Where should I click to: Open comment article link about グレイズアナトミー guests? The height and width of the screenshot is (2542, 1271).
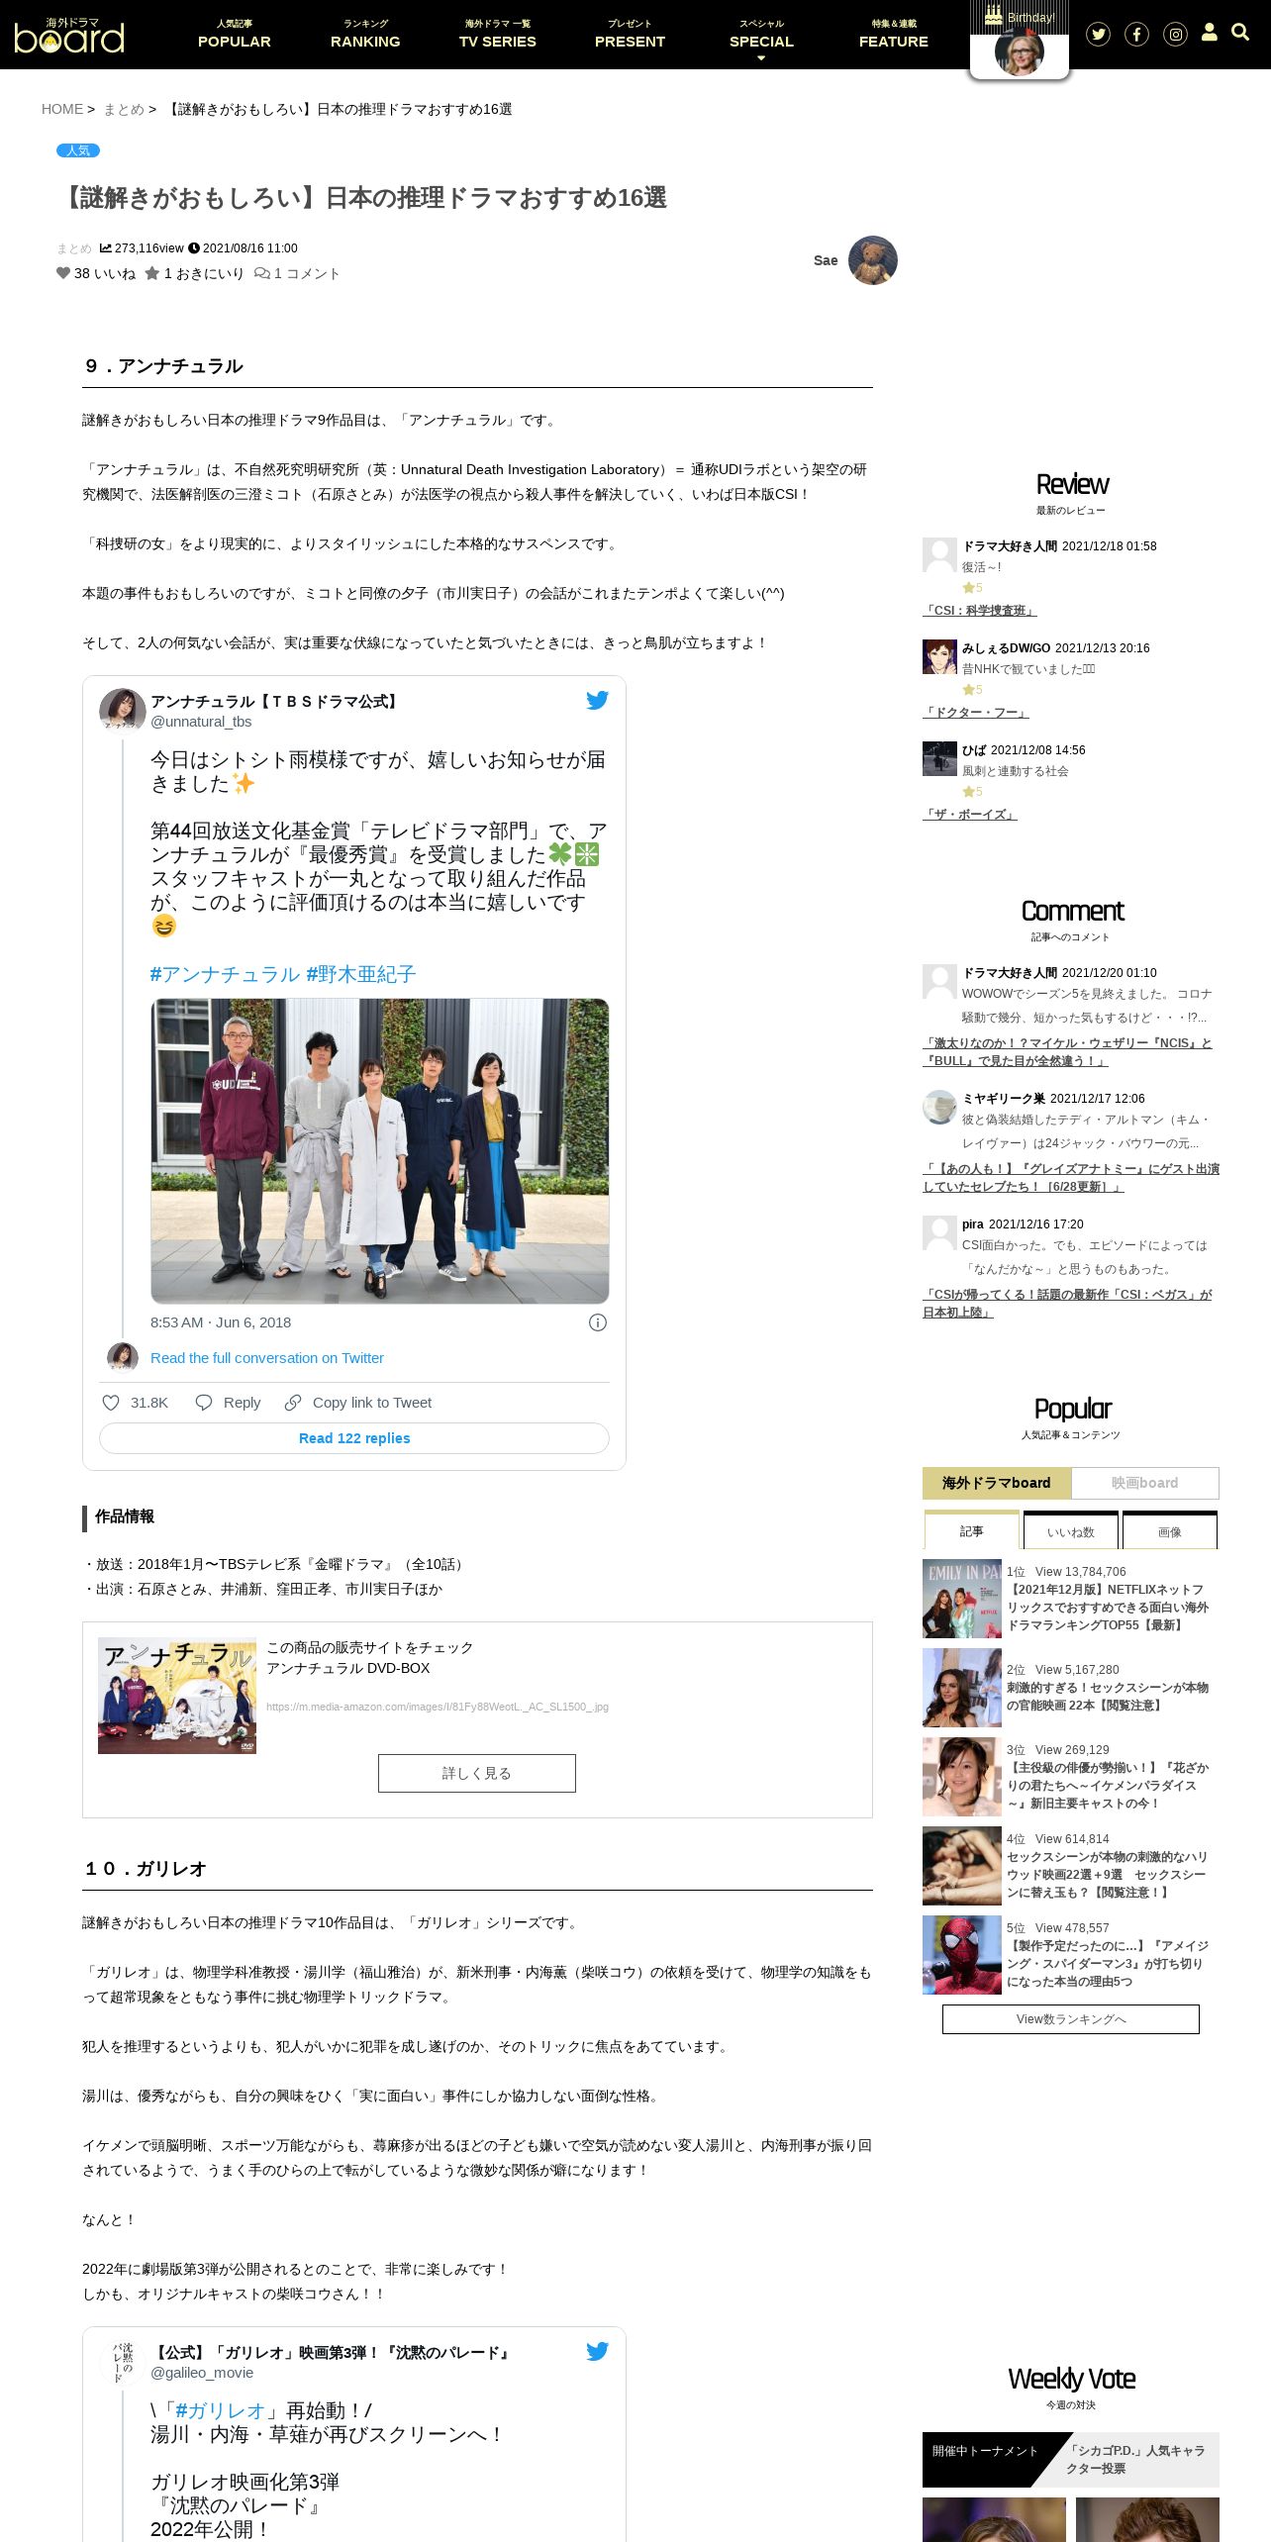pyautogui.click(x=1071, y=1178)
